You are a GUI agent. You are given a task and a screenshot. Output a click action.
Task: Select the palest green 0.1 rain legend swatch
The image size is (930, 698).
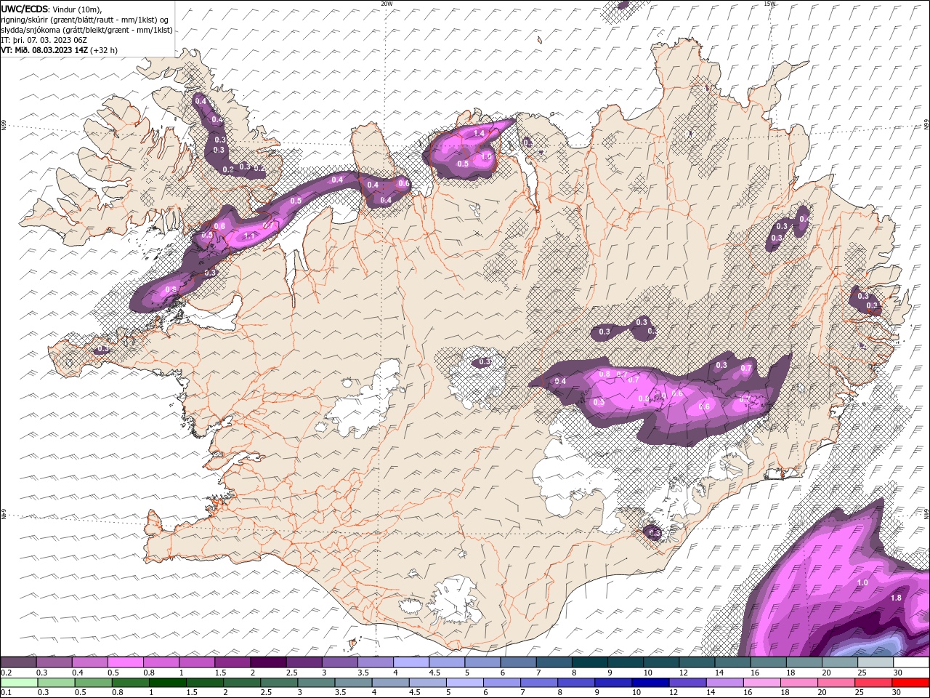[18, 683]
